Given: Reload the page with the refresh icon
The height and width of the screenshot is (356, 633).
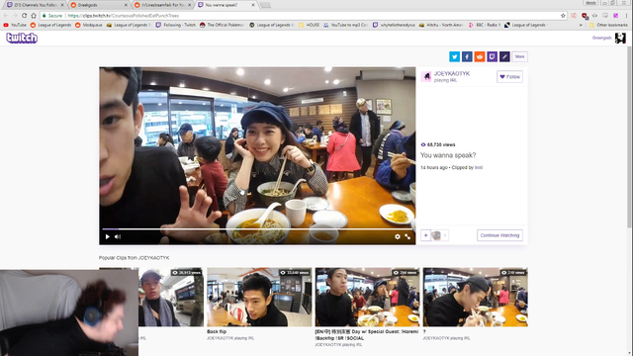Looking at the screenshot, I should tap(24, 16).
